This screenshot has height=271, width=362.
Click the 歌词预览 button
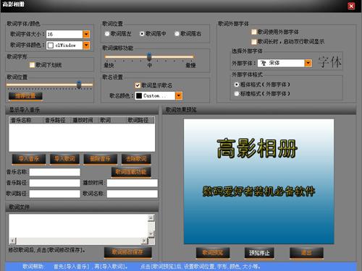213,253
